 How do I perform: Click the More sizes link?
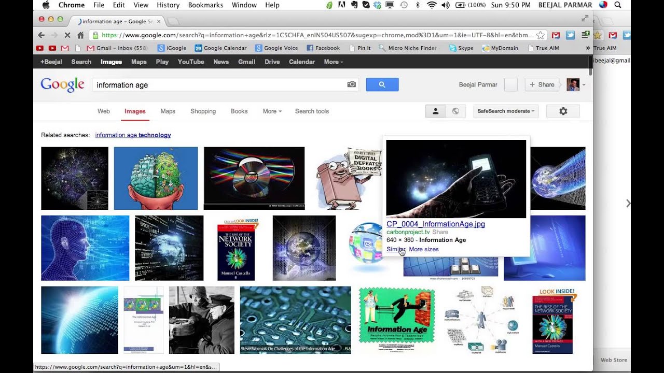424,249
